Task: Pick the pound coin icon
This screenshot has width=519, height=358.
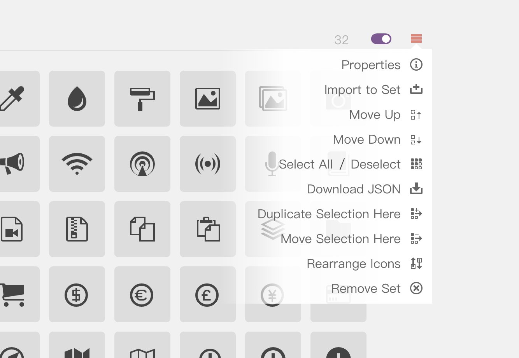Action: click(x=208, y=295)
